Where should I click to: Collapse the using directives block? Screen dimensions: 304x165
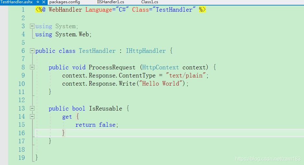[x=32, y=26]
